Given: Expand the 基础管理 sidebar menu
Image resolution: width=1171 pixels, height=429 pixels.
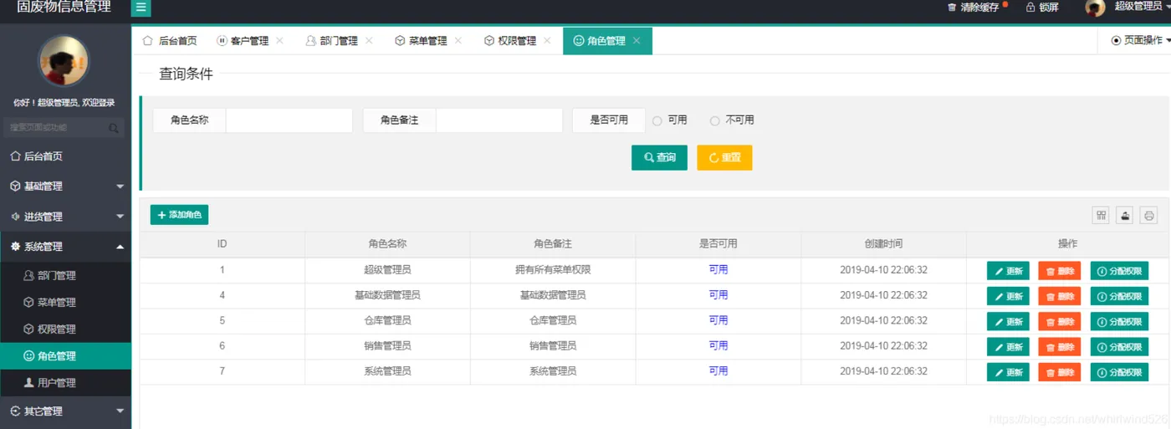Looking at the screenshot, I should point(65,186).
